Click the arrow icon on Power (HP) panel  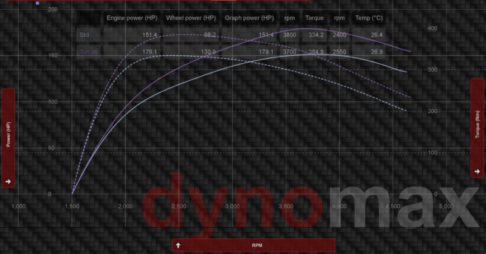9,181
